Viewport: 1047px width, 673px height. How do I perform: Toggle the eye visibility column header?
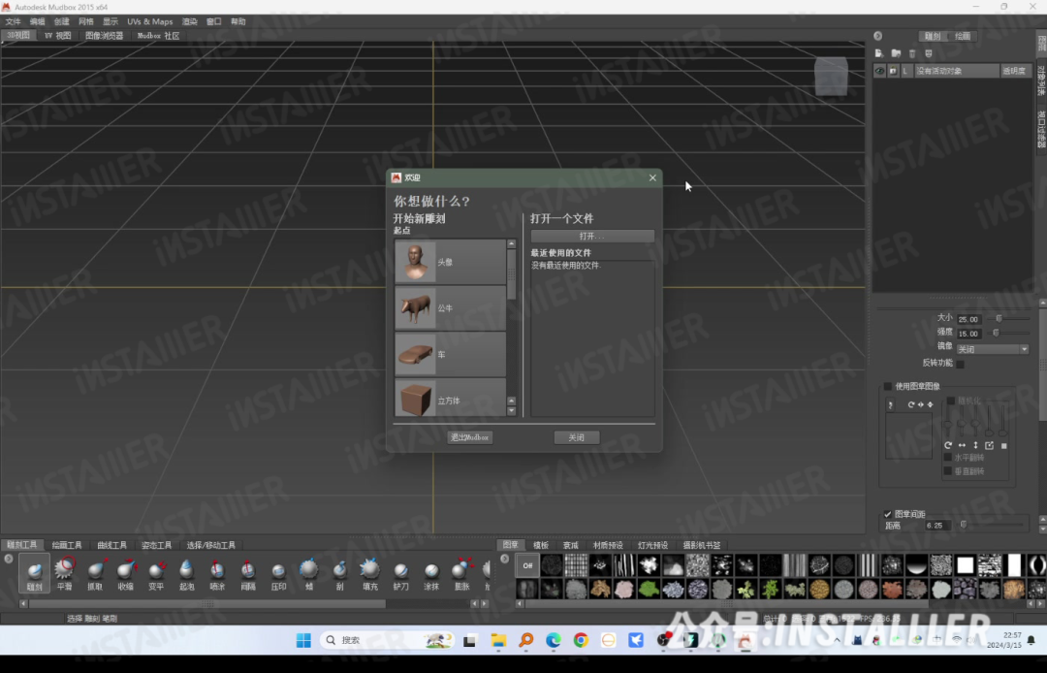pyautogui.click(x=879, y=71)
